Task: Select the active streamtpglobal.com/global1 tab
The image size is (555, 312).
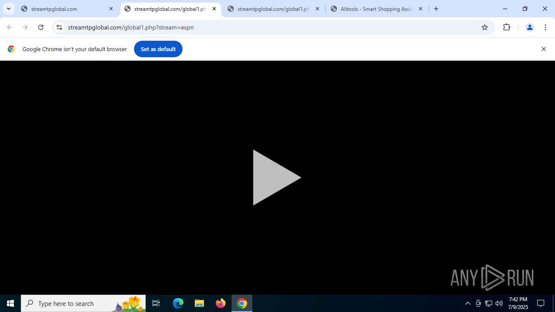Action: coord(170,9)
